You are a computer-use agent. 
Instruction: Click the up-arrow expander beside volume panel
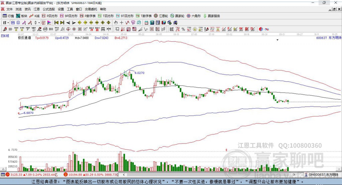click(x=3, y=169)
